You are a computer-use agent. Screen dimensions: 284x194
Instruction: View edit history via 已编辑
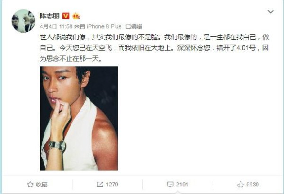pos(134,26)
